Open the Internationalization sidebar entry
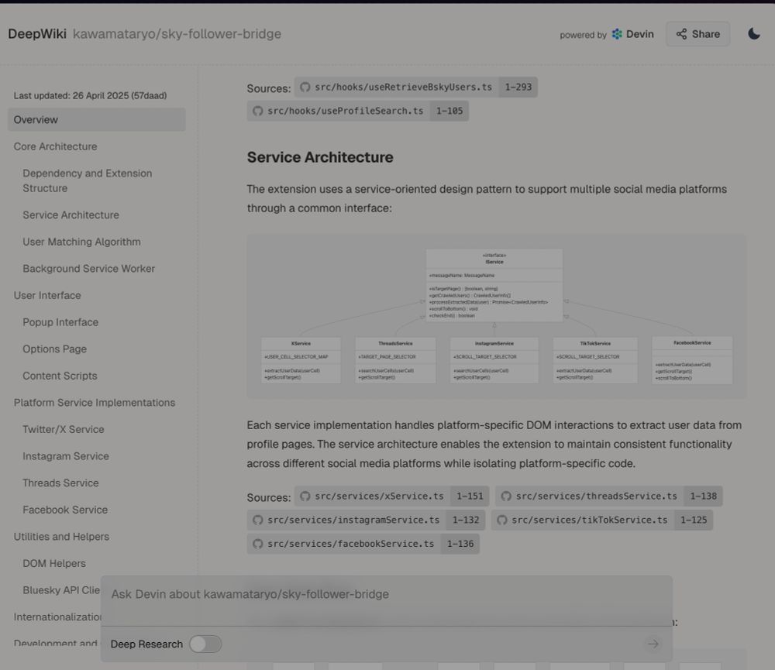 coord(57,617)
